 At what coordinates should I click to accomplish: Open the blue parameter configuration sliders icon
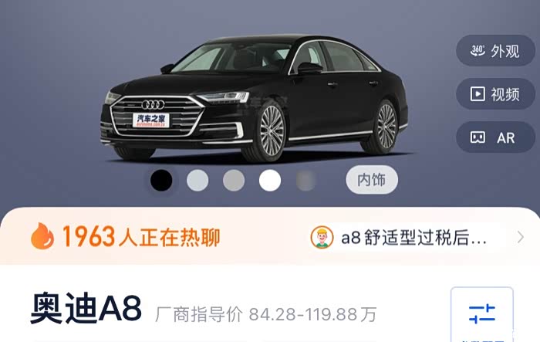click(x=482, y=313)
